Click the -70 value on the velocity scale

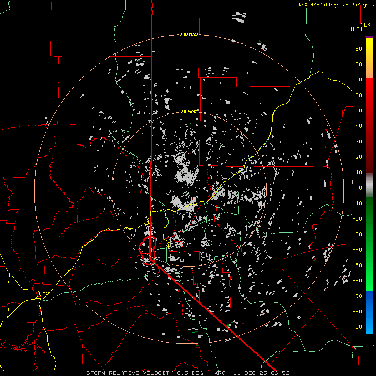(x=357, y=296)
